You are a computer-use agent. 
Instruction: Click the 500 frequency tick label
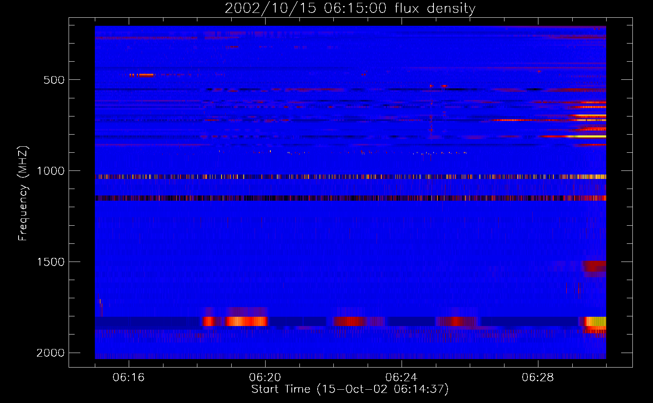coord(54,80)
